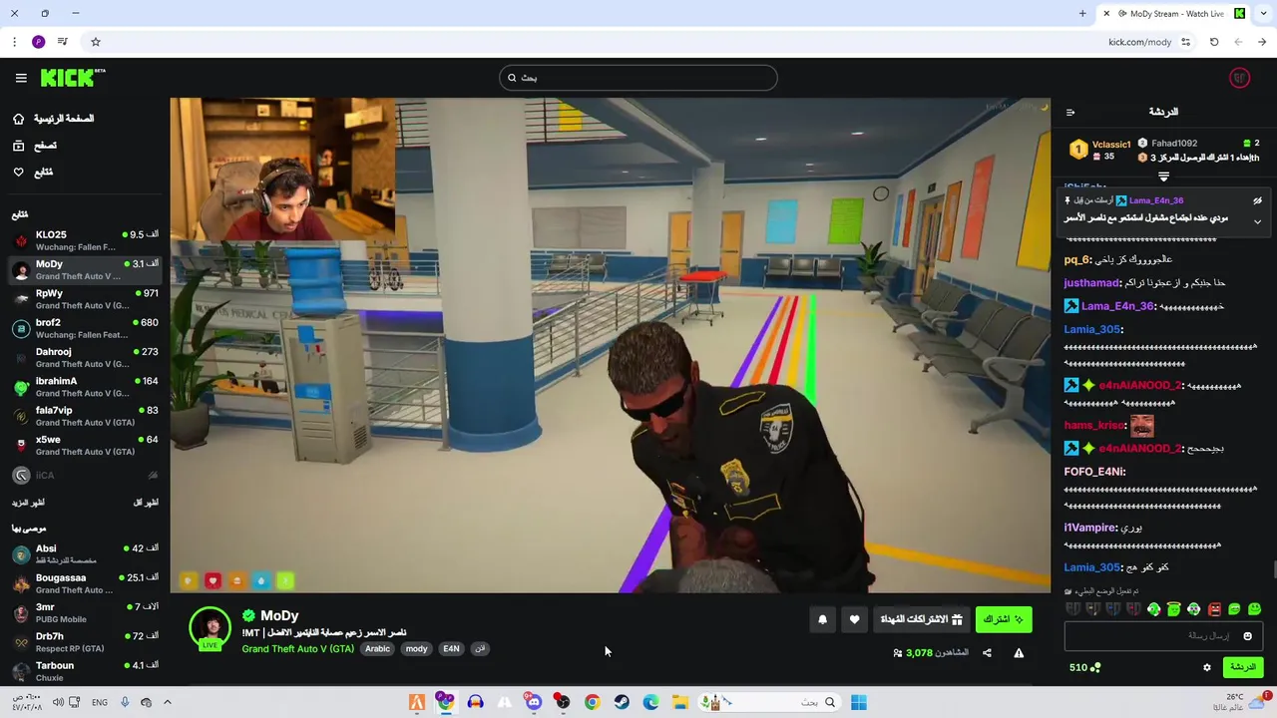Open RpWy channel in sidebar

(x=85, y=299)
